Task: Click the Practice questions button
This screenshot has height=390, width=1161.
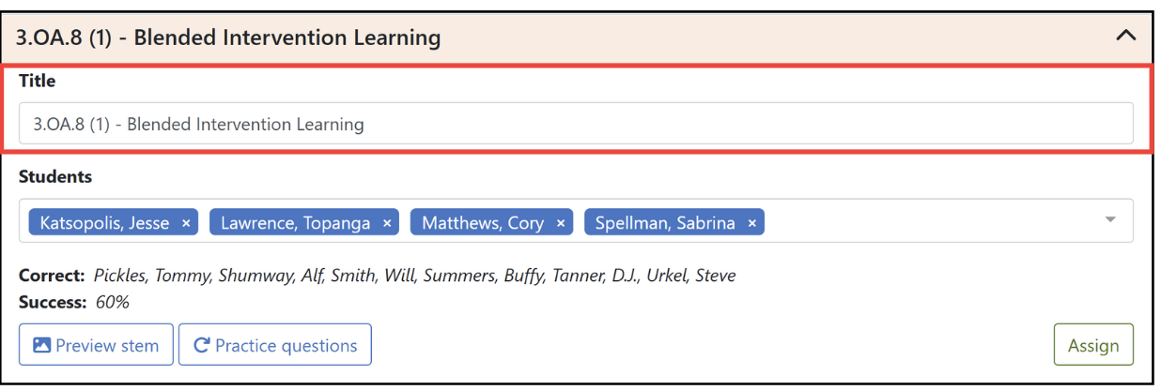Action: tap(275, 345)
